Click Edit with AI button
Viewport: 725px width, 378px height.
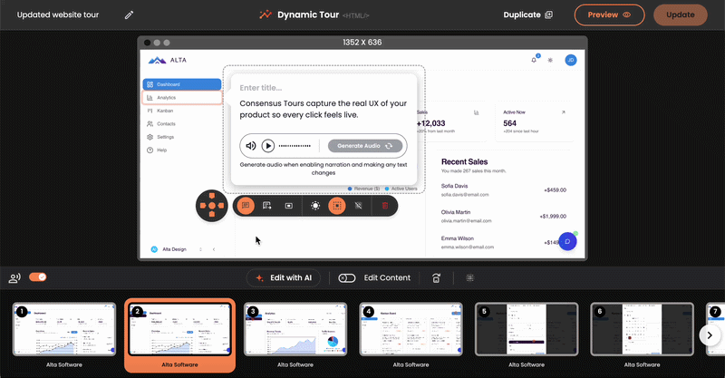[x=284, y=278]
